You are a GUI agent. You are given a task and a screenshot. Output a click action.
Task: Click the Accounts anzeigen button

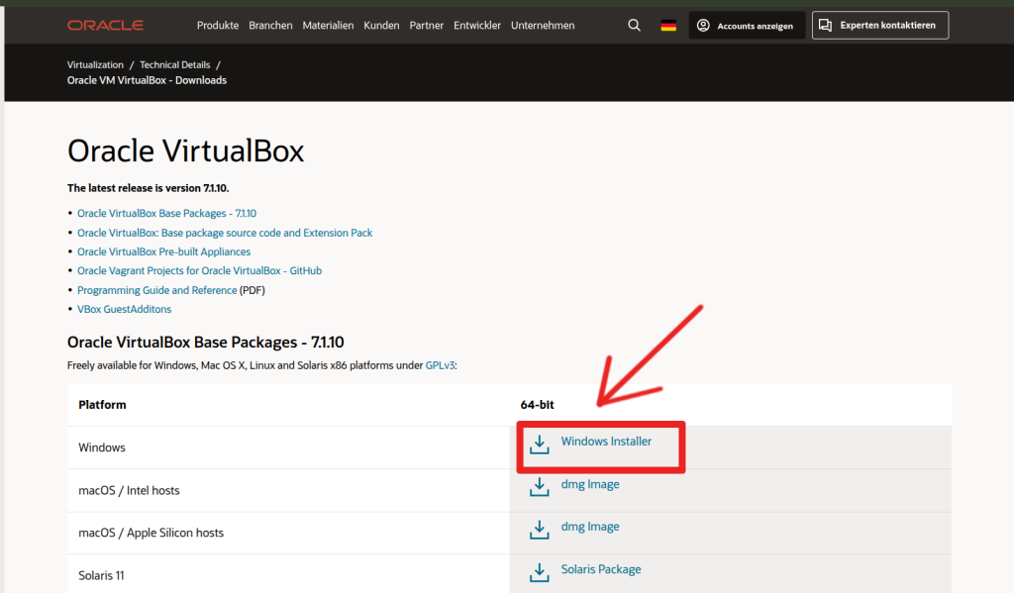point(747,25)
